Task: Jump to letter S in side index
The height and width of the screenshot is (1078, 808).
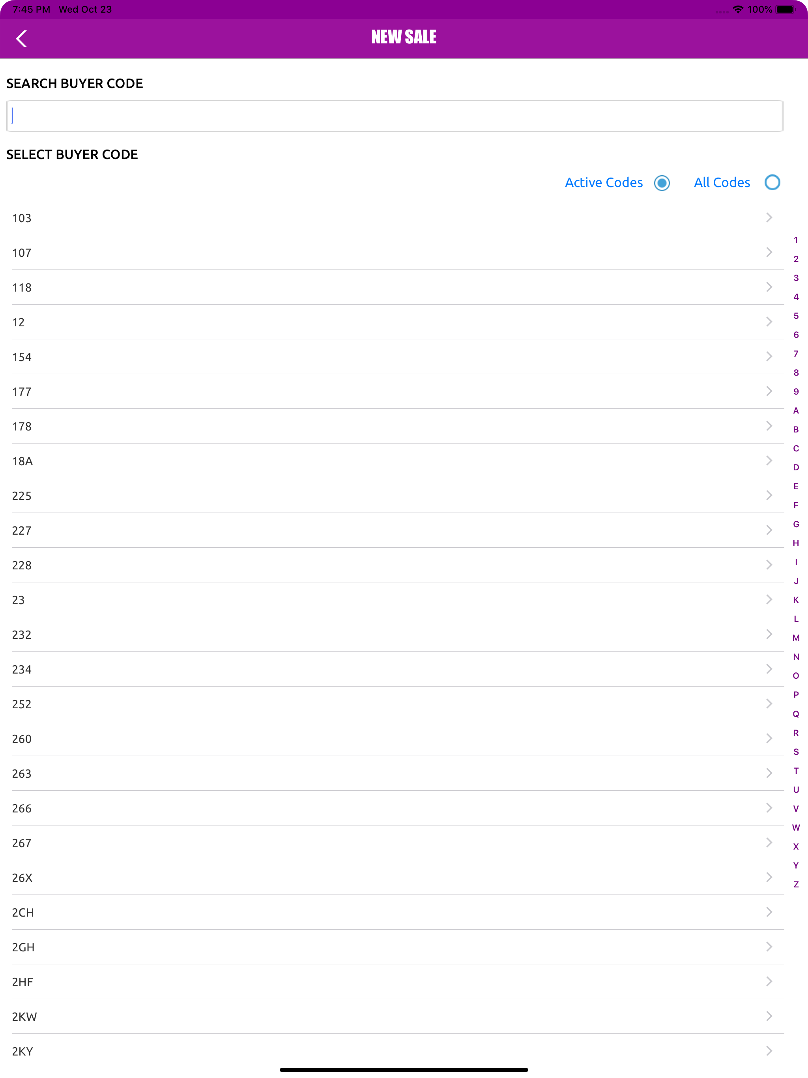Action: point(796,751)
